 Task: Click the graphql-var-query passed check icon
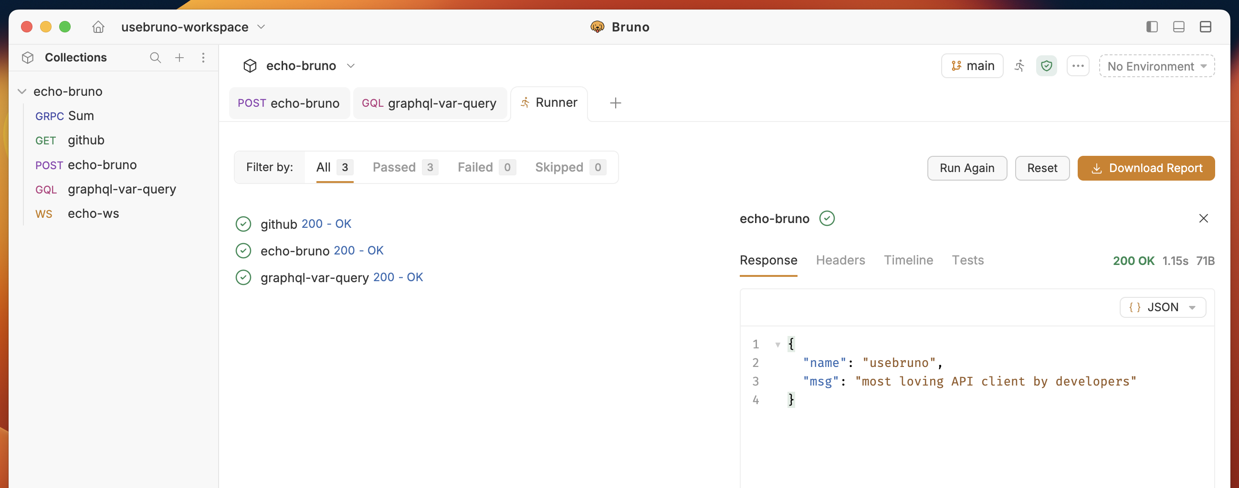[x=243, y=277]
